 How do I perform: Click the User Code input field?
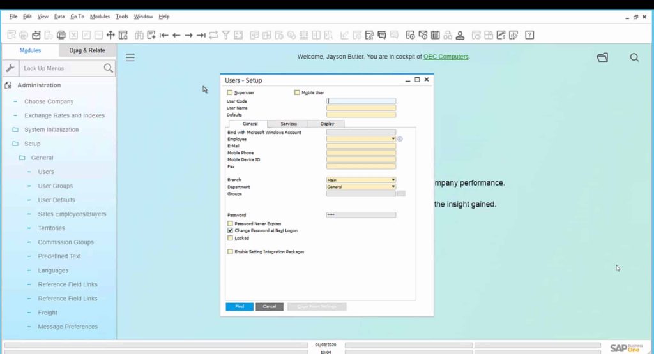[361, 101]
